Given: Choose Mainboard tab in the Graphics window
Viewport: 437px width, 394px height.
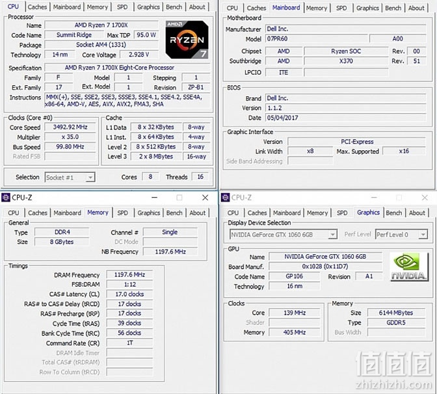Looking at the screenshot, I should [287, 213].
